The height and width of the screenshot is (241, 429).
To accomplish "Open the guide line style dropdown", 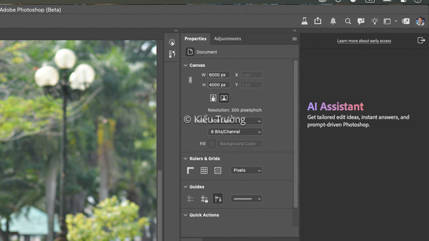I will [x=247, y=199].
